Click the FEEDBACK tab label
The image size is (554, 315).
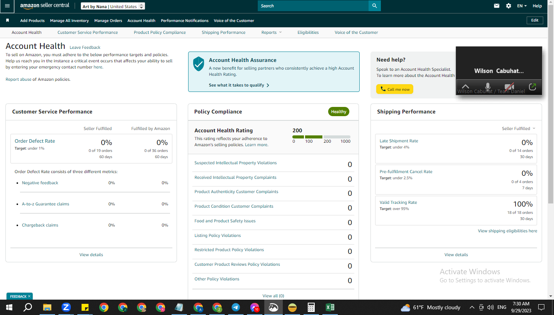click(18, 297)
